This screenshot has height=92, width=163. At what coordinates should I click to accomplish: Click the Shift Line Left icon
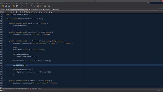tap(39, 12)
